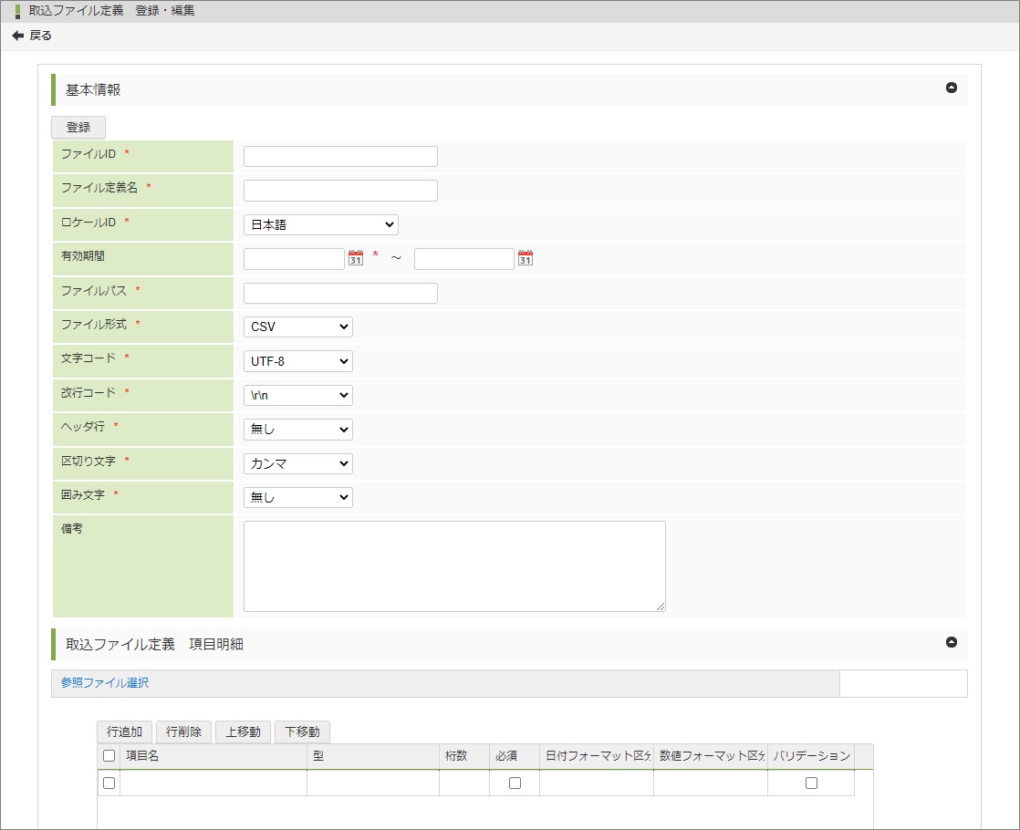Open the end date calendar picker icon
This screenshot has height=830, width=1020.
tap(525, 258)
